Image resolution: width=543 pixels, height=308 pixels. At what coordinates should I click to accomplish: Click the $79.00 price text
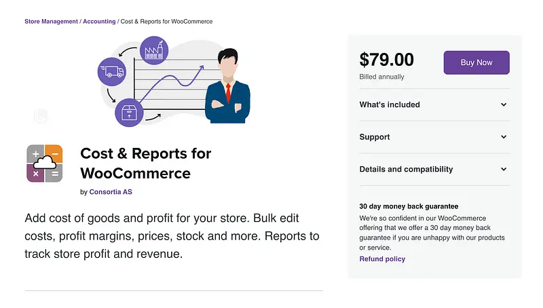[386, 60]
